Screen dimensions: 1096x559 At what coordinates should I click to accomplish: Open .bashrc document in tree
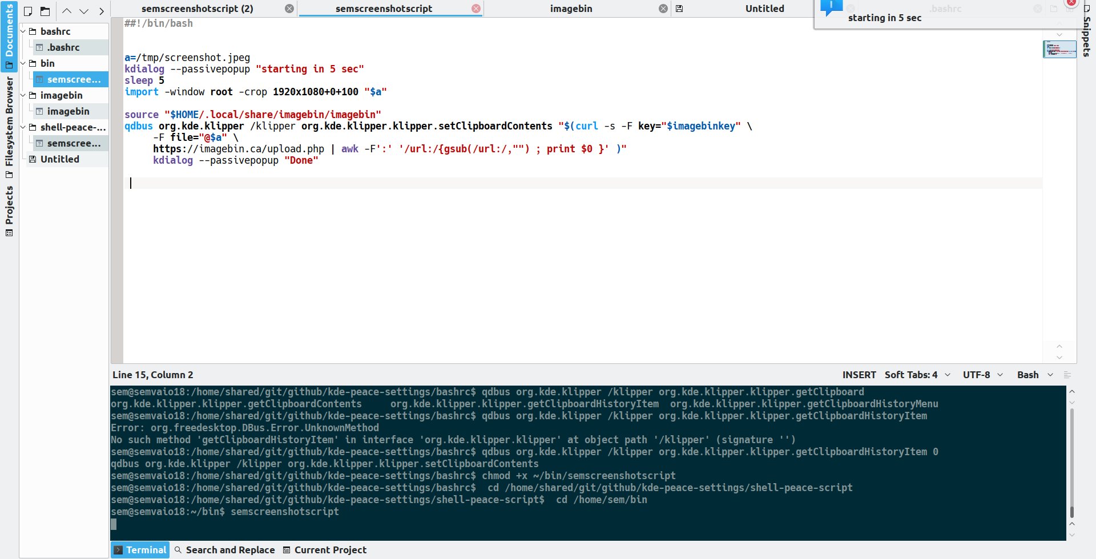click(x=70, y=47)
